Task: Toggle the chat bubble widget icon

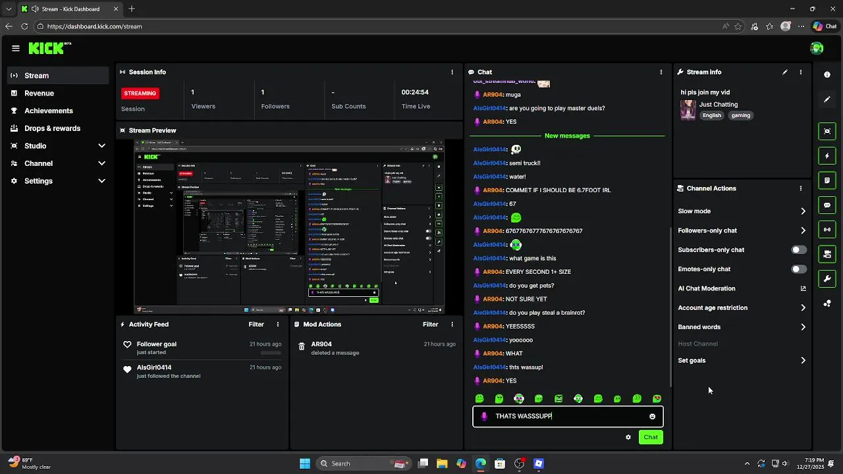Action: [x=827, y=205]
